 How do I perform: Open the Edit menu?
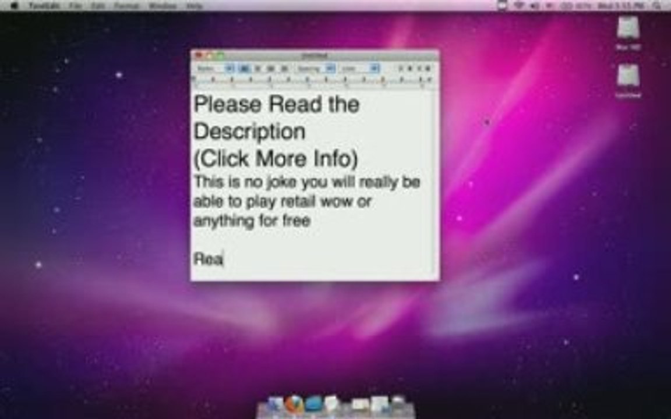click(98, 6)
